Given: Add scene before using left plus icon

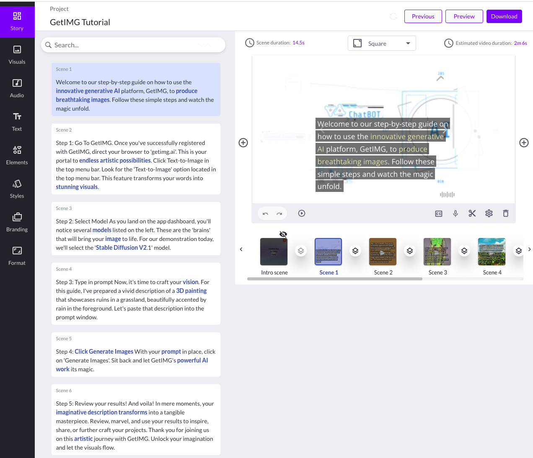Looking at the screenshot, I should tap(243, 142).
